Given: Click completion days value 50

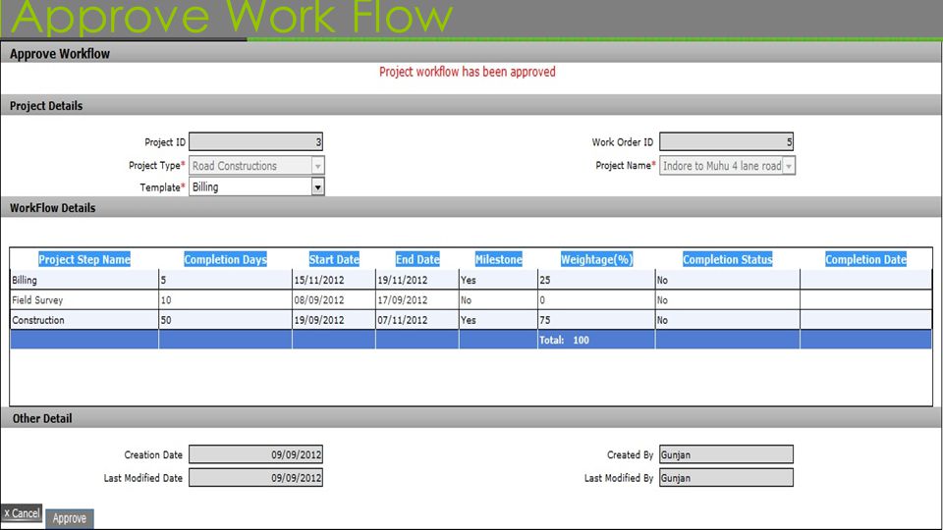Looking at the screenshot, I should [166, 320].
